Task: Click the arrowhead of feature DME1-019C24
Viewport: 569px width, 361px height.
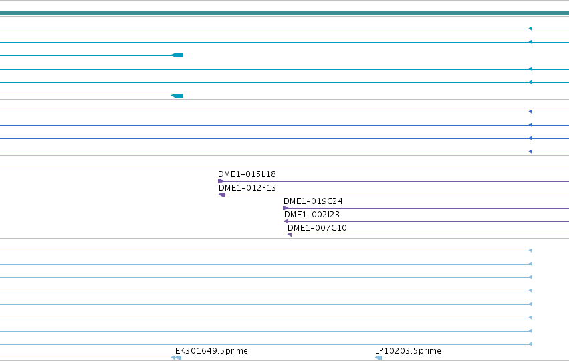Action: tap(286, 208)
